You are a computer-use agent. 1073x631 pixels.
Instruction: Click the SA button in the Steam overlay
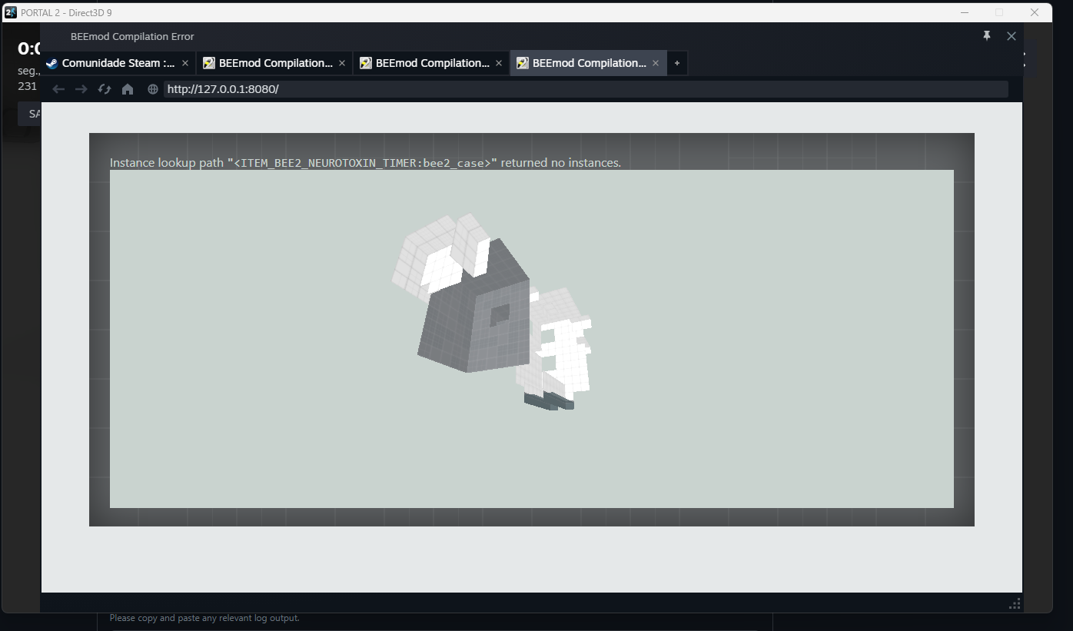click(34, 113)
